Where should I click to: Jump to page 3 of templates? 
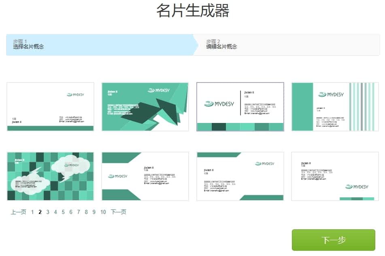[48, 212]
